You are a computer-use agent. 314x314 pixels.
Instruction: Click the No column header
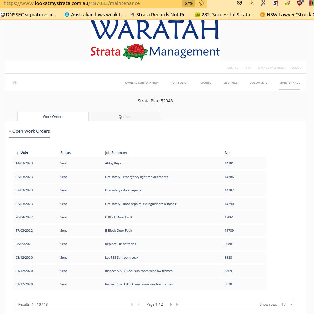(227, 153)
